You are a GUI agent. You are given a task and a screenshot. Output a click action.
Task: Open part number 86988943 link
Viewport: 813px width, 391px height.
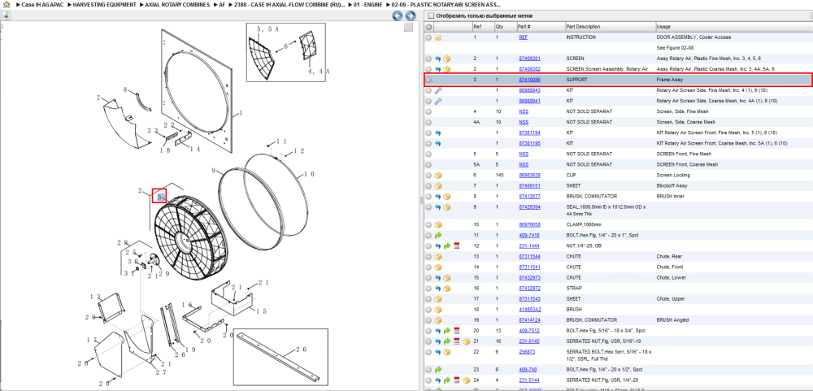click(x=529, y=90)
